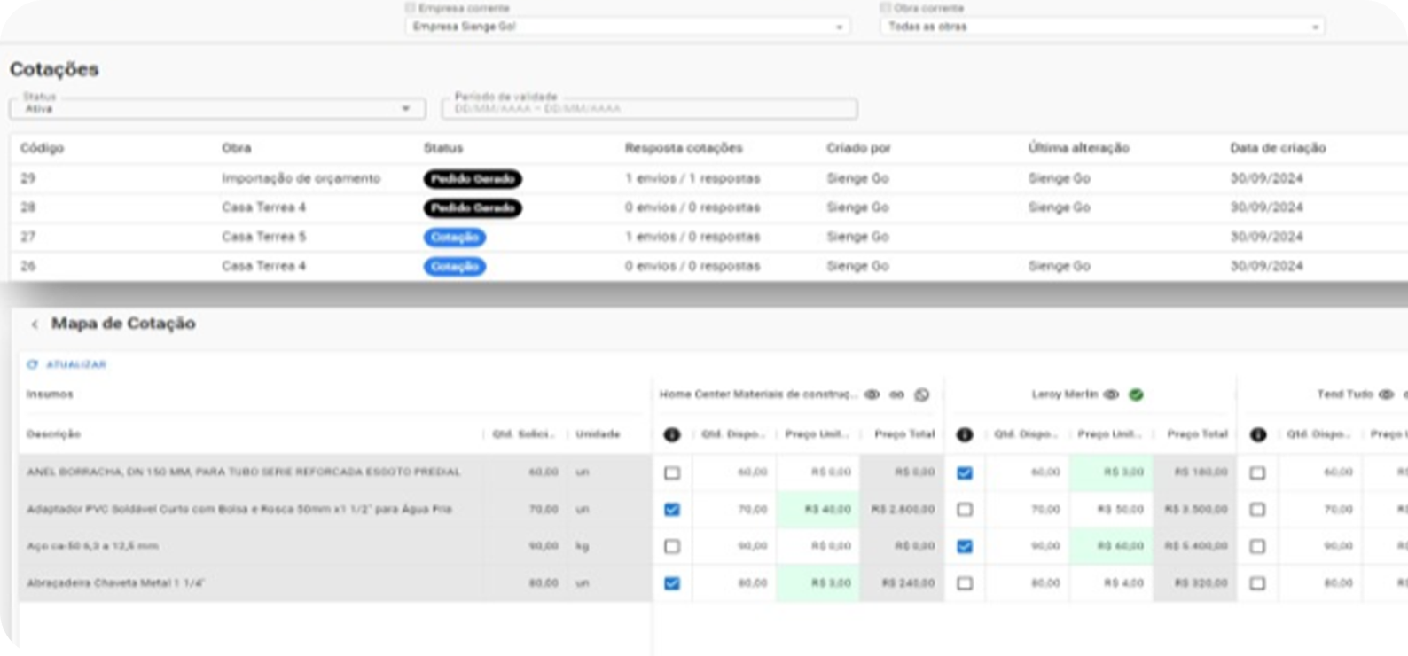The image size is (1408, 656).
Task: Check Leroy Merlin box for Abraçadeira Chaveta row
Action: [965, 583]
